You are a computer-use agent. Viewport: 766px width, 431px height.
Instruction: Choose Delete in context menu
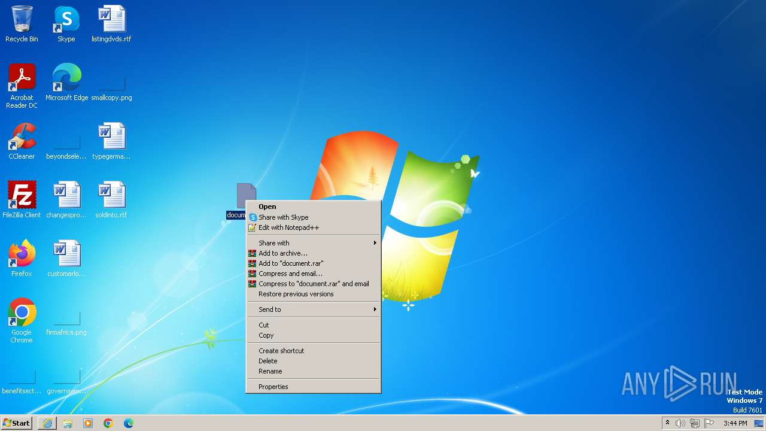pyautogui.click(x=314, y=361)
